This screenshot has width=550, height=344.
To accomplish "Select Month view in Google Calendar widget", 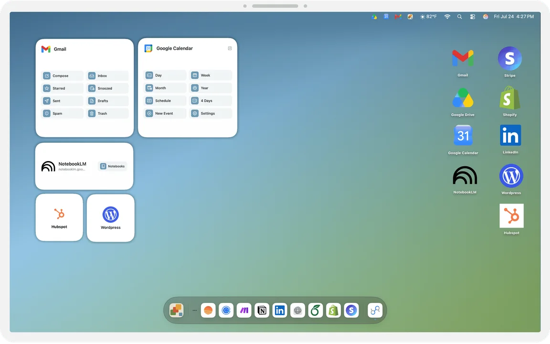I will (165, 88).
